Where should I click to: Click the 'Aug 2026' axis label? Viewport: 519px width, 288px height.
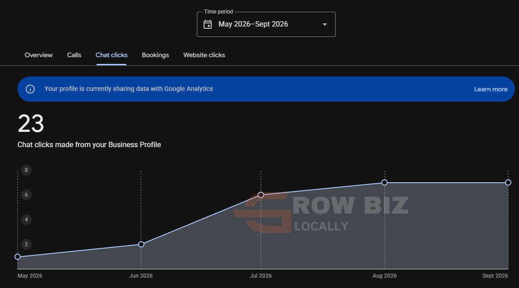coord(385,276)
